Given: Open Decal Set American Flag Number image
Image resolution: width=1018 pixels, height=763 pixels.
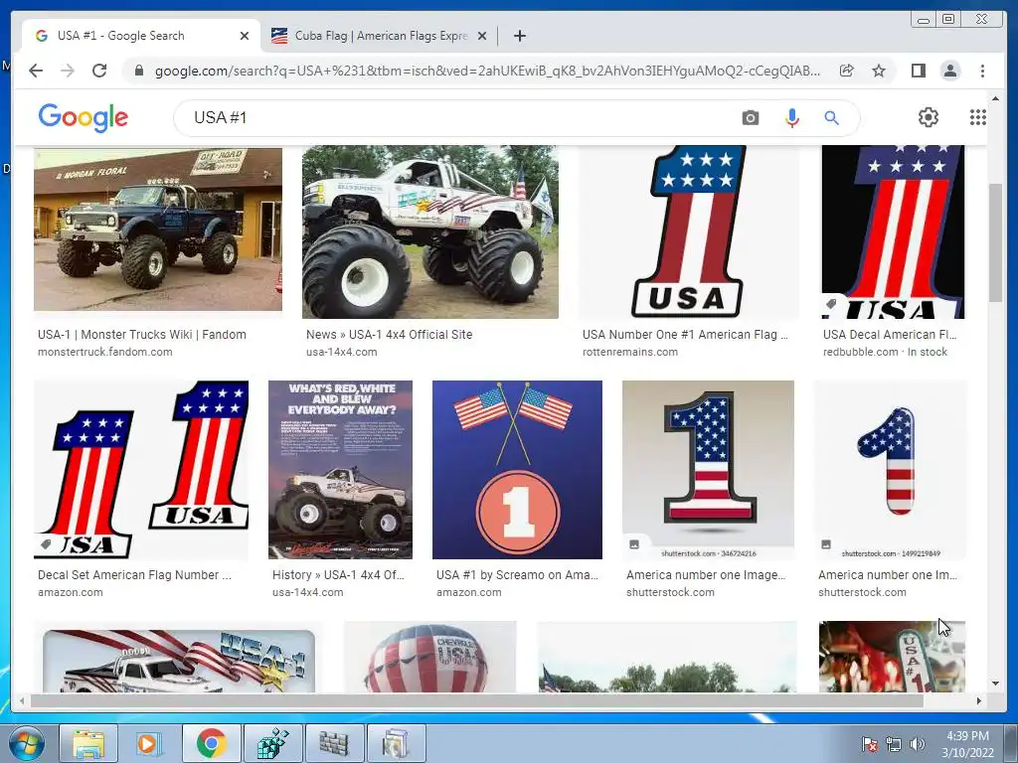Looking at the screenshot, I should 141,470.
